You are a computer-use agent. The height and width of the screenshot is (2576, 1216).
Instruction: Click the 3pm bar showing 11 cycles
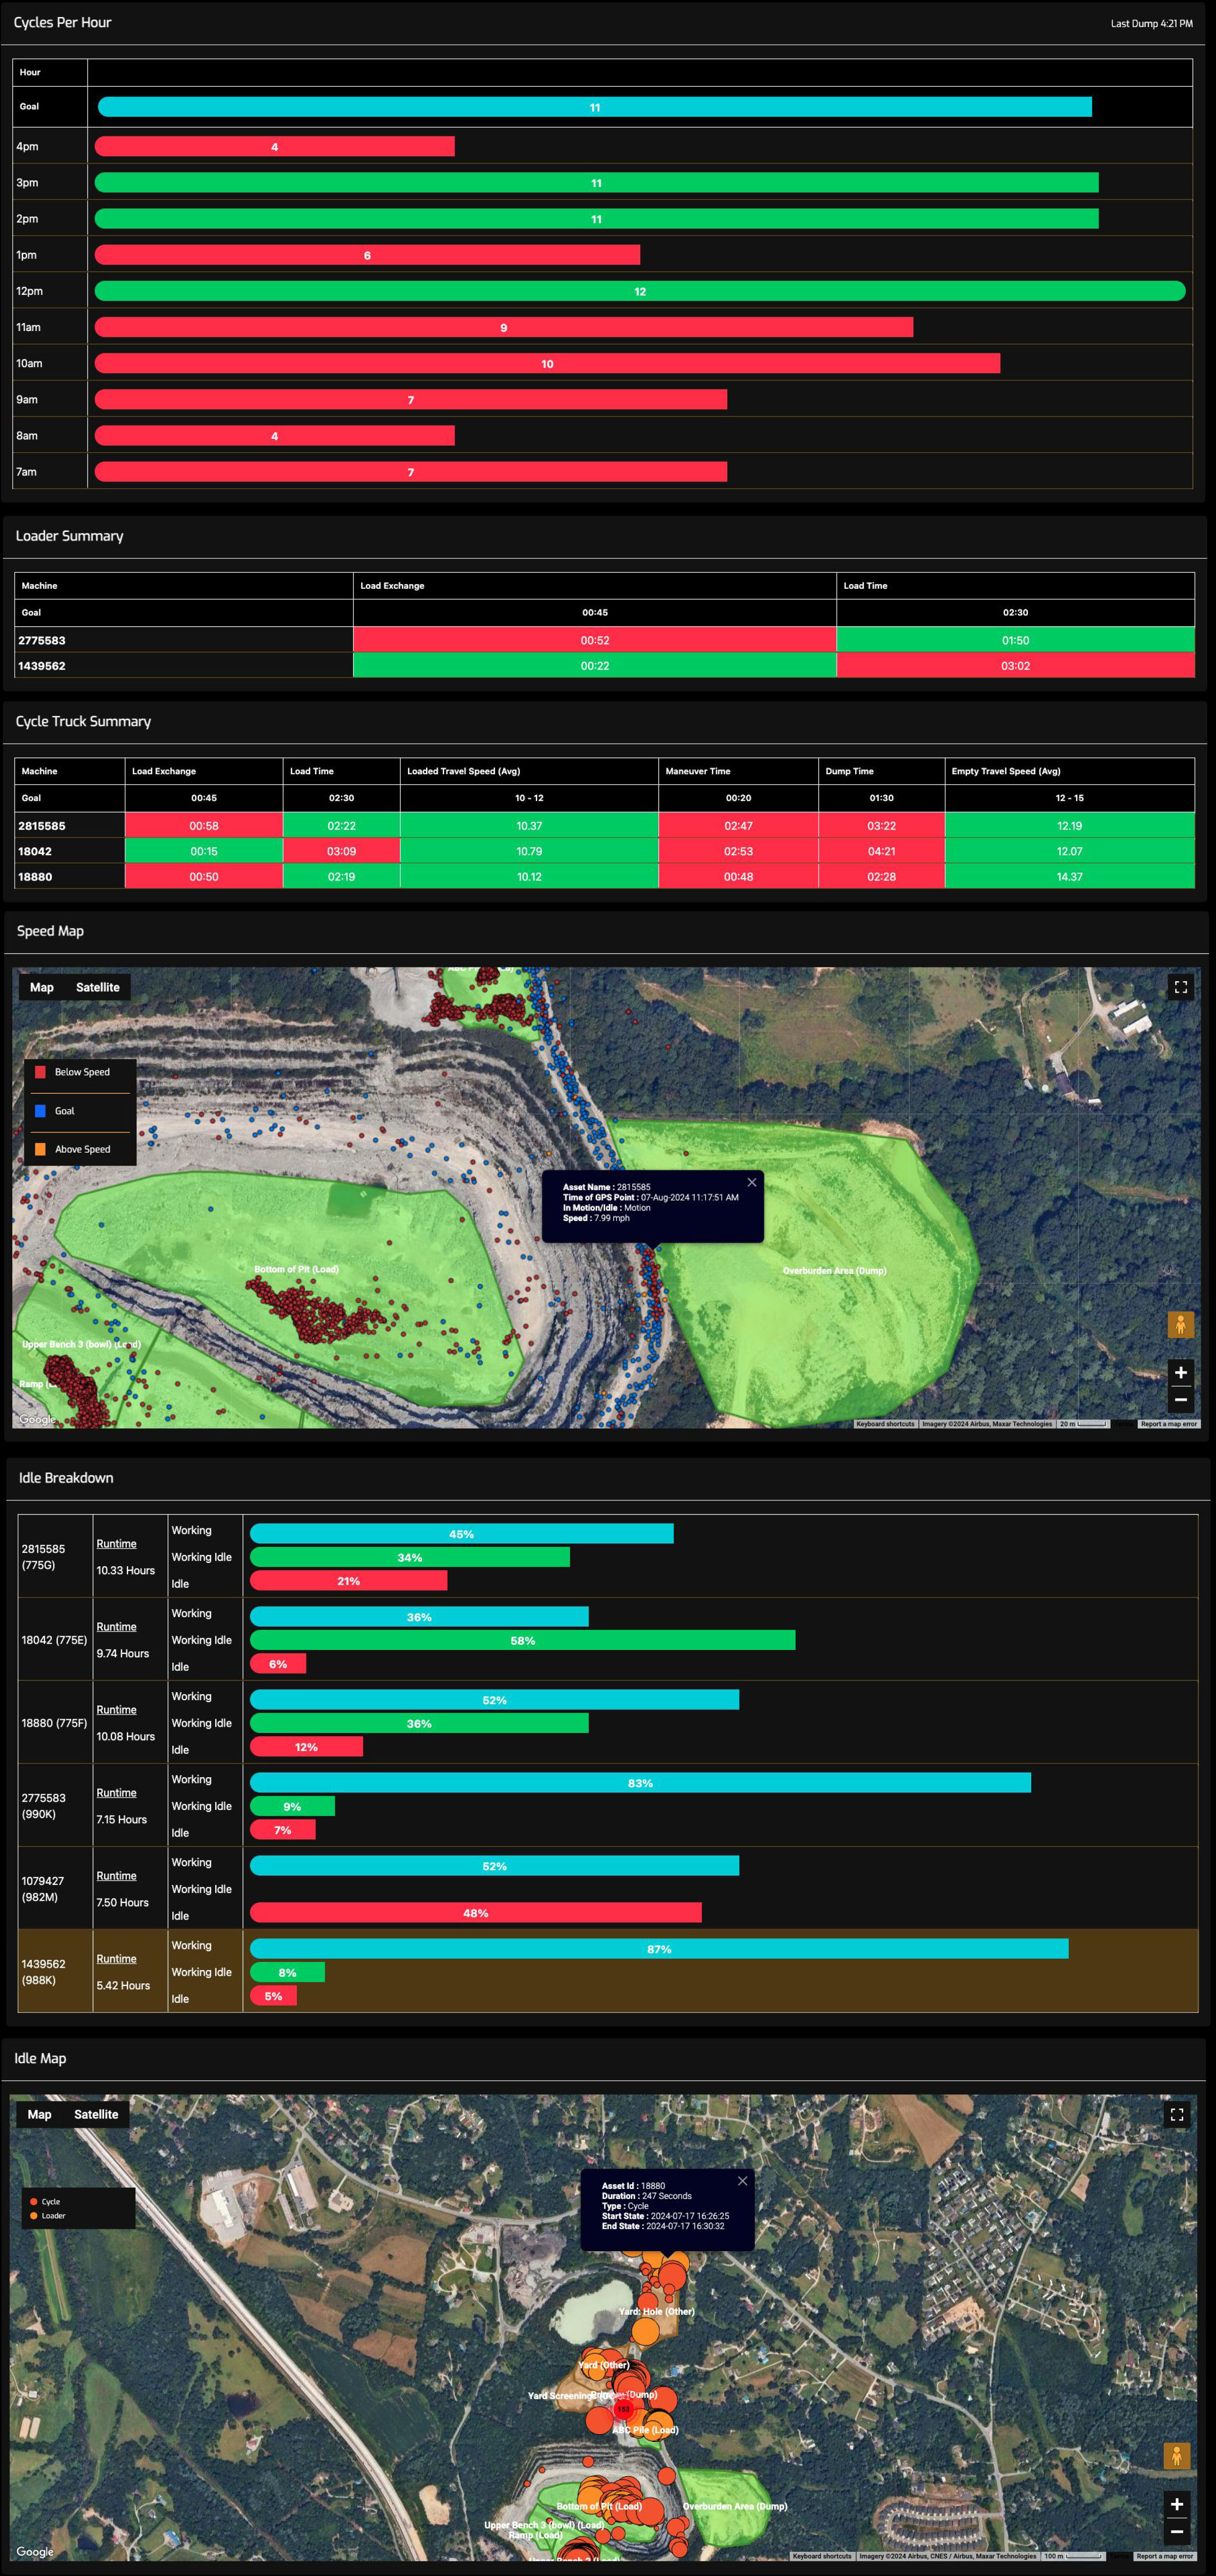pos(596,183)
